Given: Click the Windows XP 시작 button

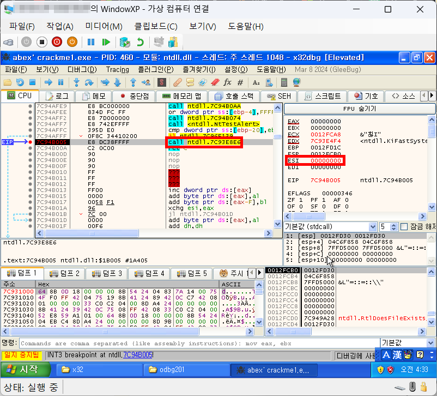Looking at the screenshot, I should click(26, 369).
